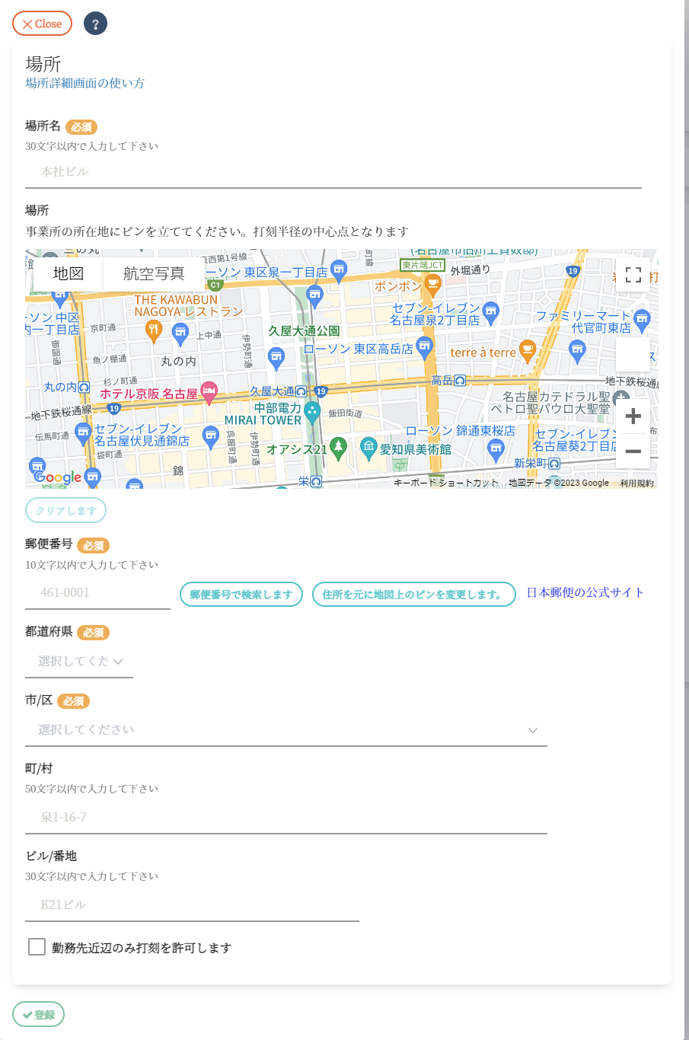Viewport: 689px width, 1040px height.
Task: Select the terre à terre cafe marker
Action: [527, 350]
